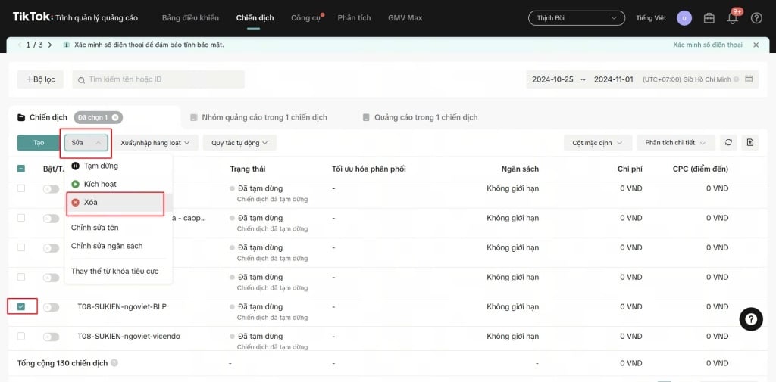Open Cột mặc định column dropdown
This screenshot has width=776, height=382.
click(x=598, y=143)
